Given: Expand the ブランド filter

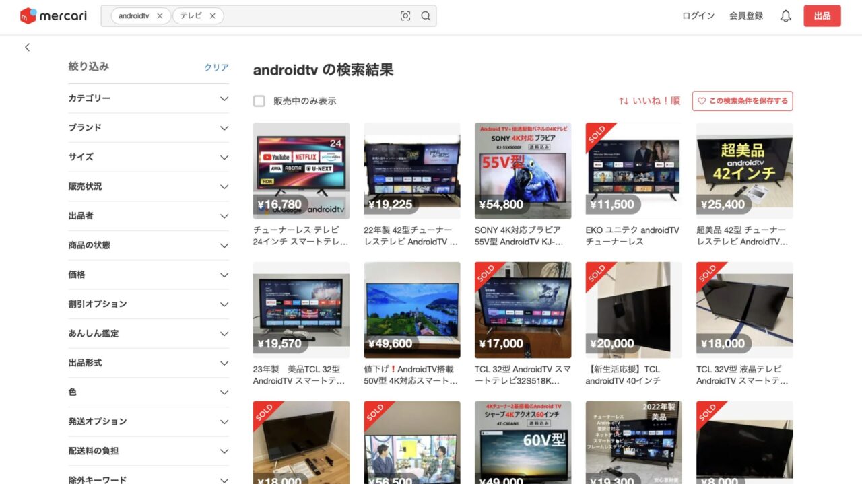Looking at the screenshot, I should [149, 128].
